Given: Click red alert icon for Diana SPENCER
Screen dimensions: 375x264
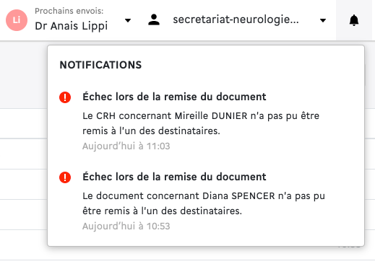Looking at the screenshot, I should 65,177.
